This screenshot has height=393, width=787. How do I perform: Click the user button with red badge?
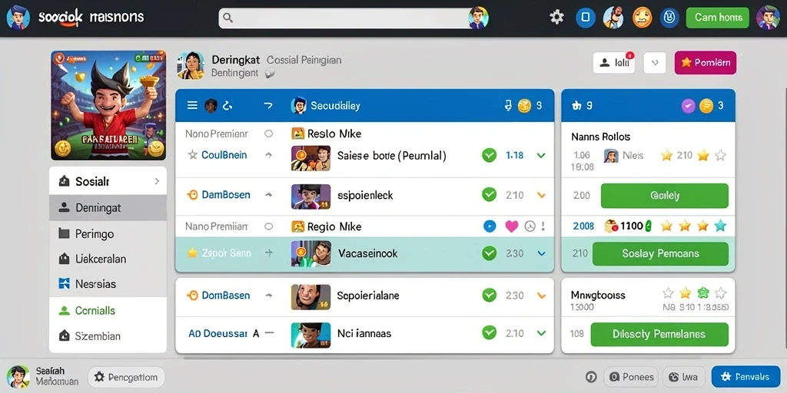point(614,63)
